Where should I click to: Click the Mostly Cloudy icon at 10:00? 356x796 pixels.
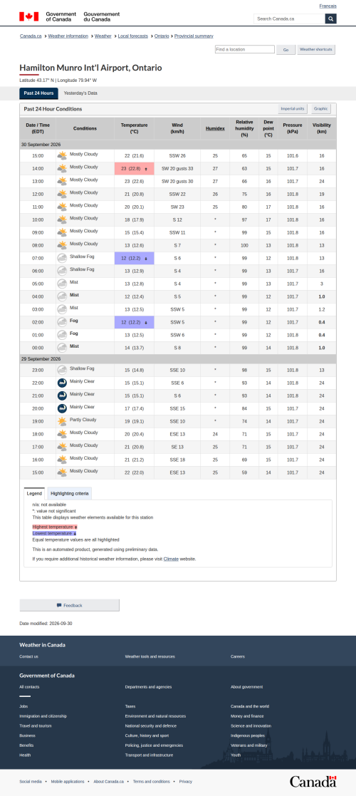pyautogui.click(x=62, y=219)
